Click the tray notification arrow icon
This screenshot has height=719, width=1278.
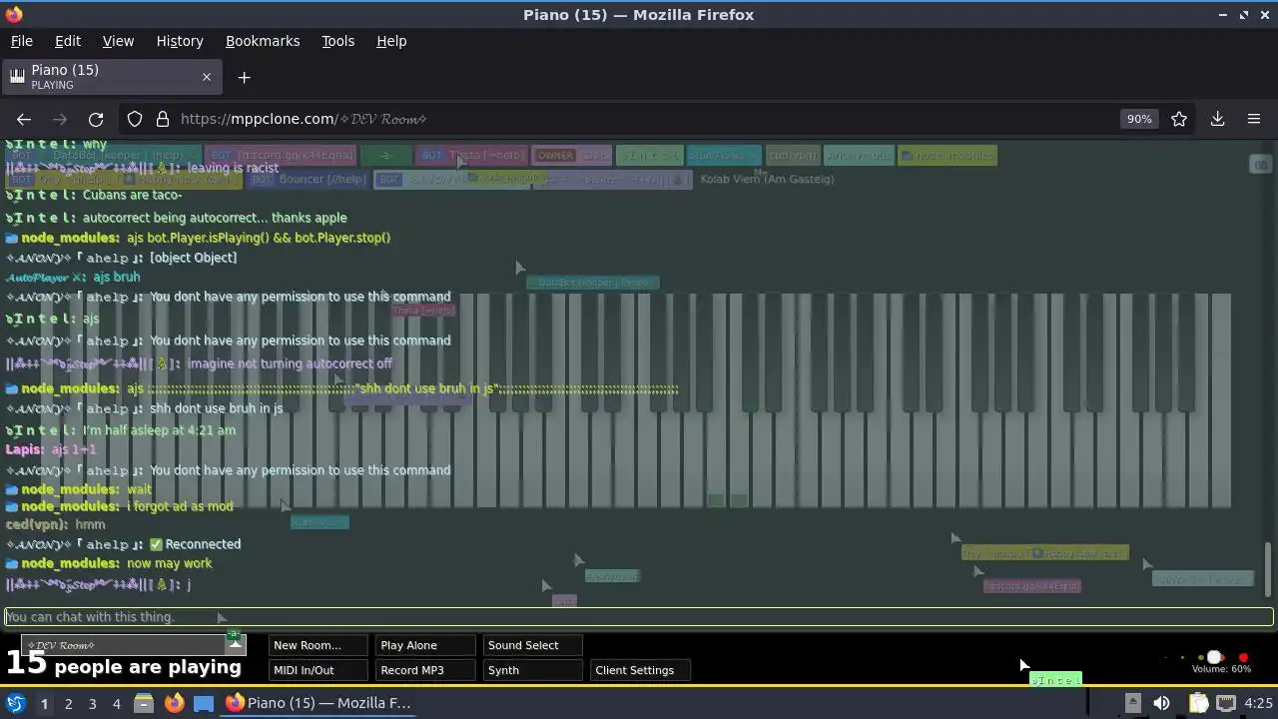click(x=1132, y=703)
